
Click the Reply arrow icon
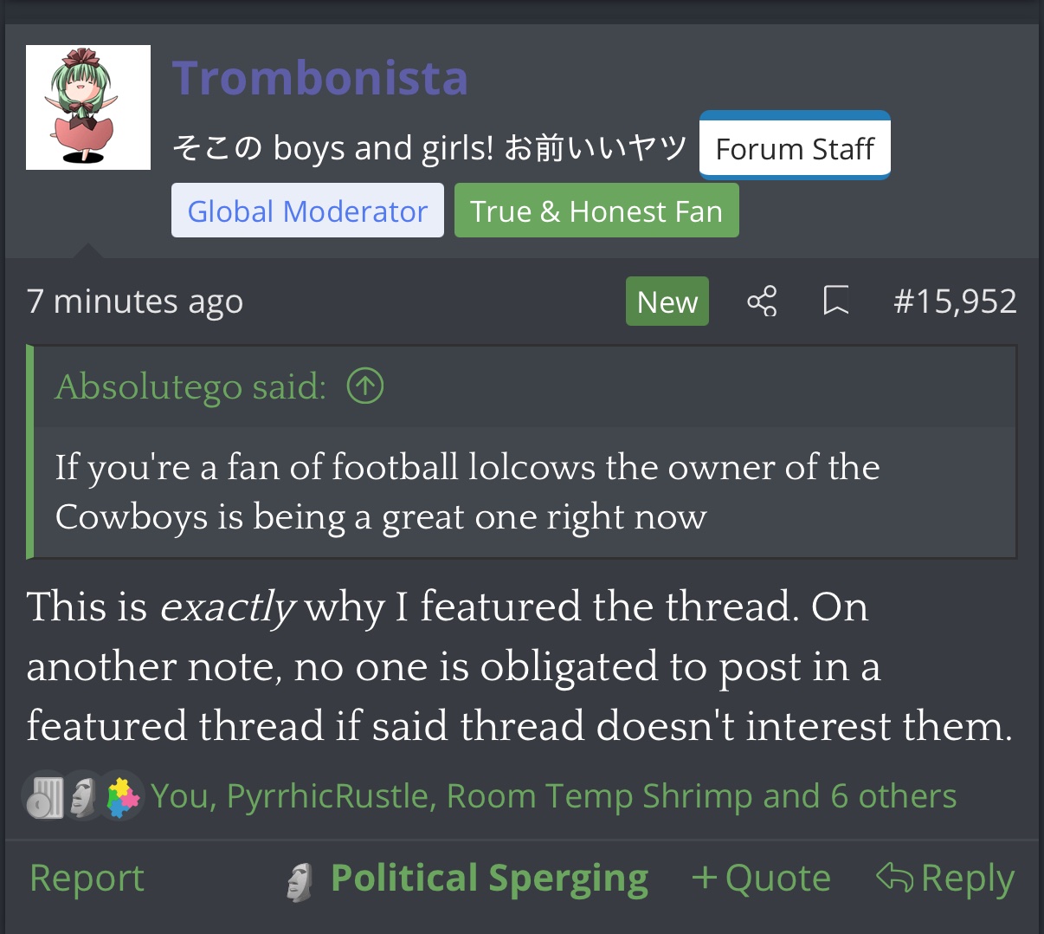tap(894, 878)
